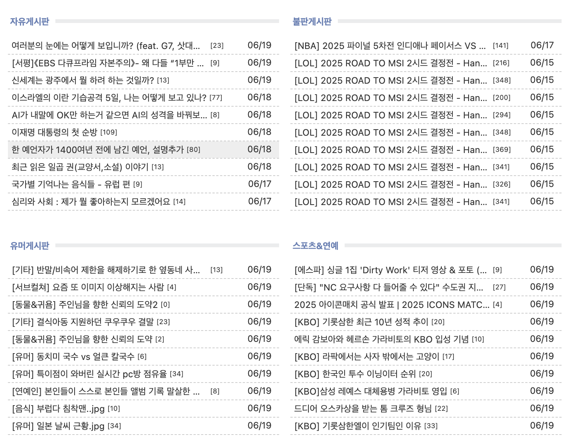Open the 자유게시판 board heading
This screenshot has width=574, height=447.
click(x=29, y=21)
